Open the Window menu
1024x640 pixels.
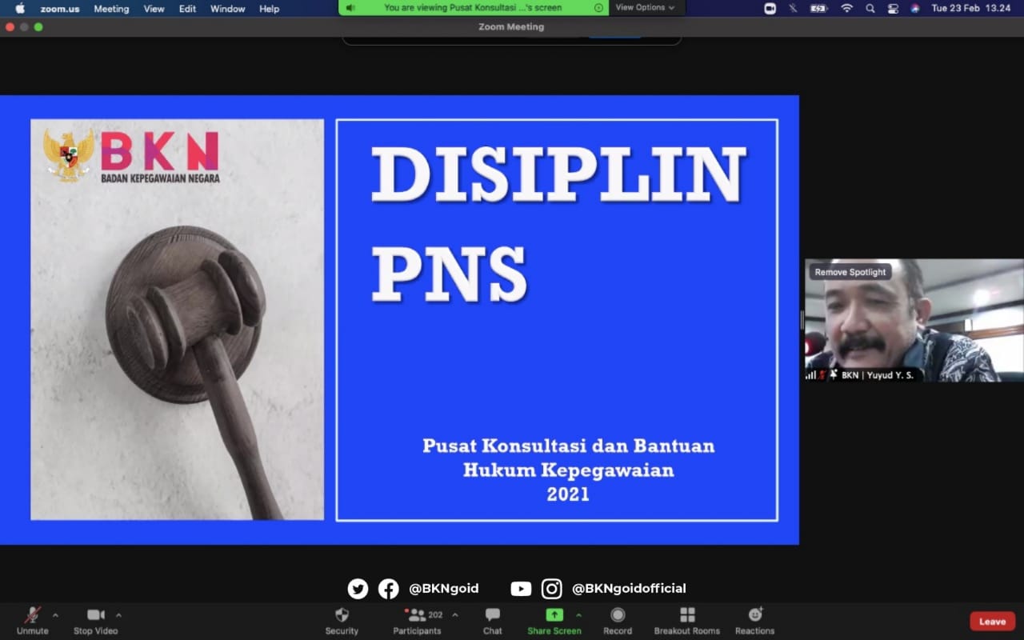[x=227, y=9]
